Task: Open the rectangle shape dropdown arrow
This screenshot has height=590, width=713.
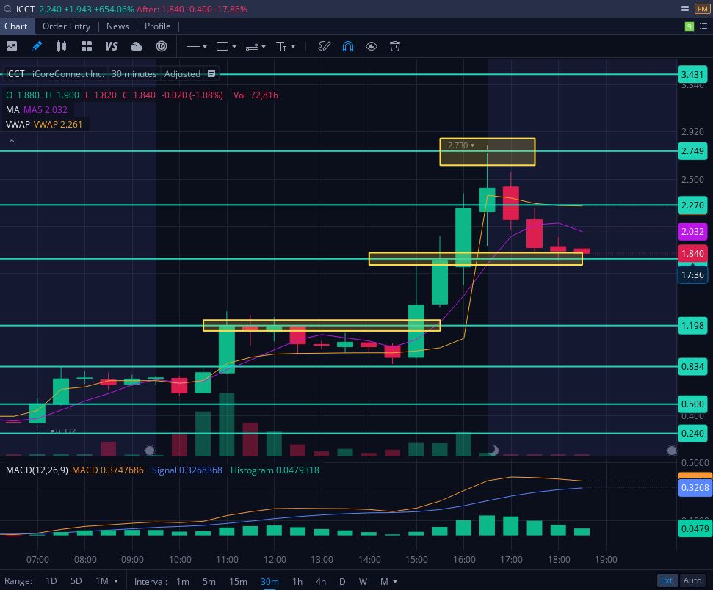Action: tap(234, 47)
